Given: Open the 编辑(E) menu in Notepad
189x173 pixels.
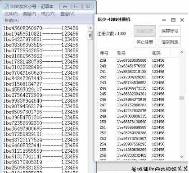Looking at the screenshot, I should click(x=29, y=14).
